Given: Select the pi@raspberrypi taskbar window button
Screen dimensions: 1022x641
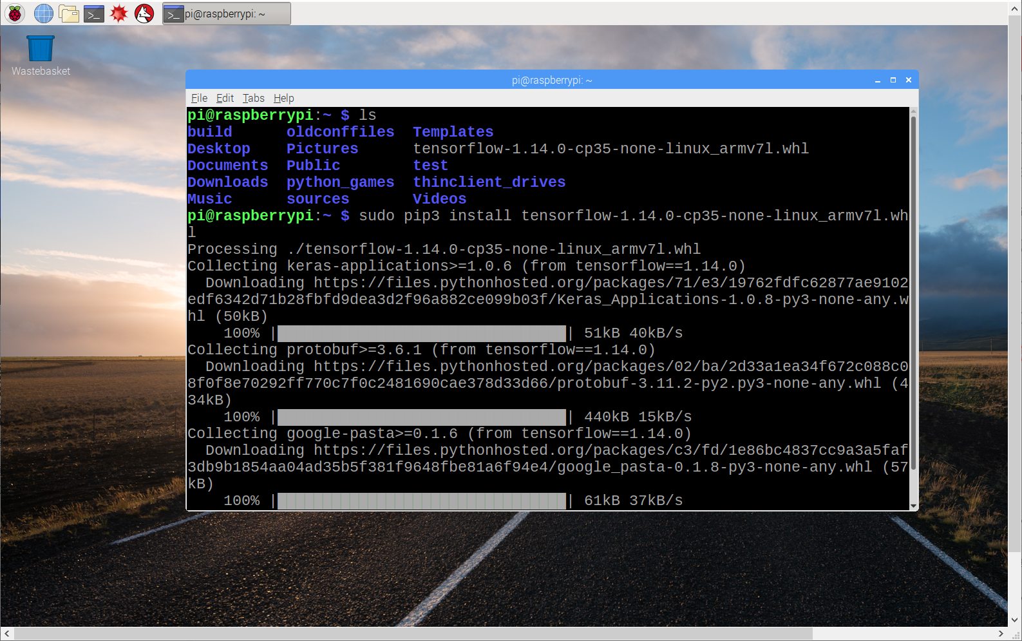Looking at the screenshot, I should [x=226, y=14].
